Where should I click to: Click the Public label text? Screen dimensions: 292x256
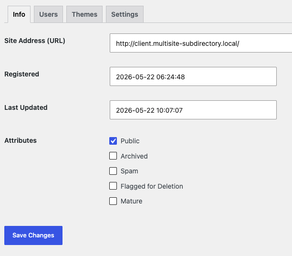pos(130,141)
